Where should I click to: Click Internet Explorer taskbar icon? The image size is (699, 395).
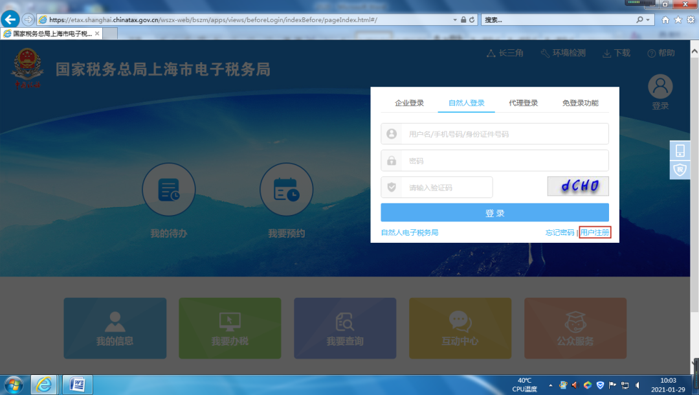[44, 384]
